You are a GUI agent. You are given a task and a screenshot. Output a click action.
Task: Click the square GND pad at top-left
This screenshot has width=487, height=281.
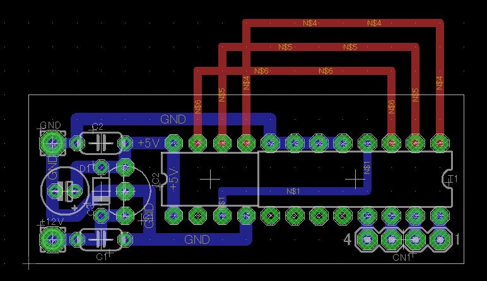coord(51,143)
